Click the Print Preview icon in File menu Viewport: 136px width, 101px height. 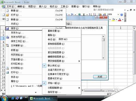click(x=7, y=68)
